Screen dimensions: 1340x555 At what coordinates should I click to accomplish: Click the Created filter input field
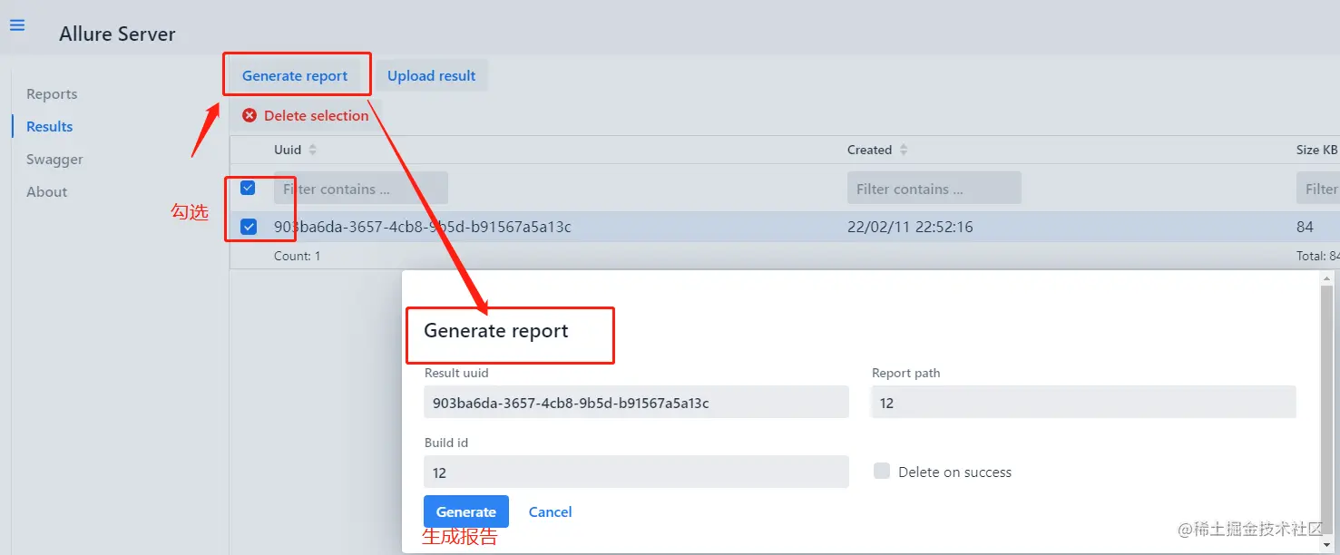click(x=934, y=188)
